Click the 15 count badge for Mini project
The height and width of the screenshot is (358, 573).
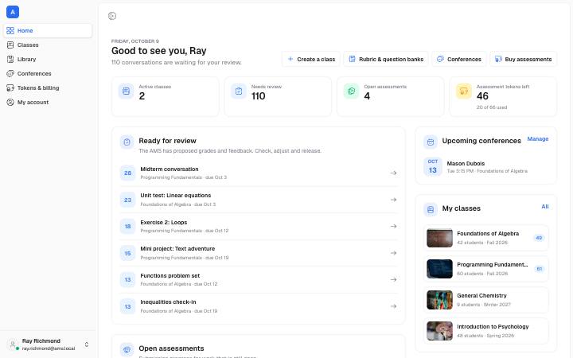[127, 253]
